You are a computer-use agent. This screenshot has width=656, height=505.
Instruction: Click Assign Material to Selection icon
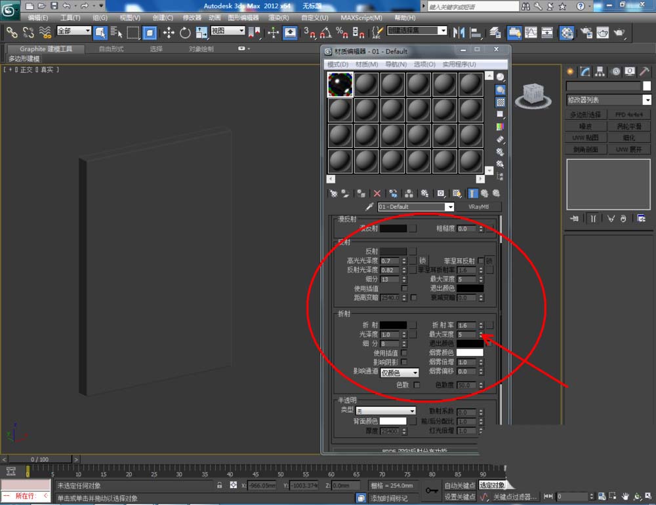361,193
